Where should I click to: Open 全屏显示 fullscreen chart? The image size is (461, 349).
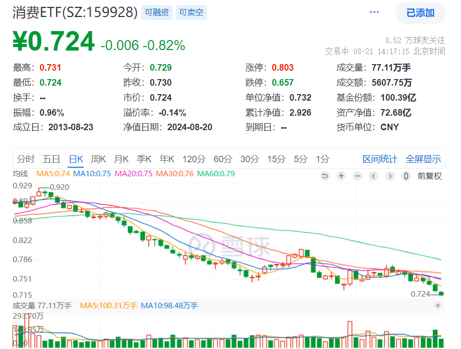click(x=423, y=159)
